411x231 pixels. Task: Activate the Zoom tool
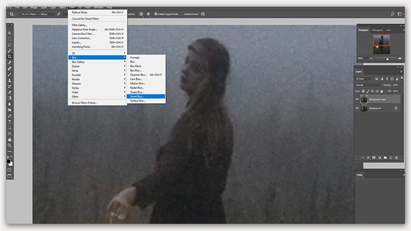9,145
